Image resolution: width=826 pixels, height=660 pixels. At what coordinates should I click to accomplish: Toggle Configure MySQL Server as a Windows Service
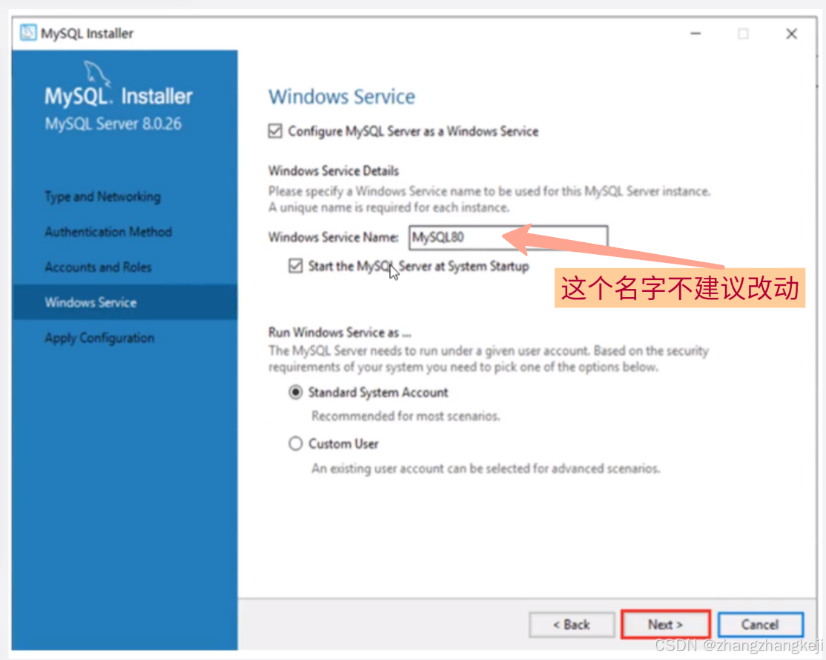click(x=275, y=130)
